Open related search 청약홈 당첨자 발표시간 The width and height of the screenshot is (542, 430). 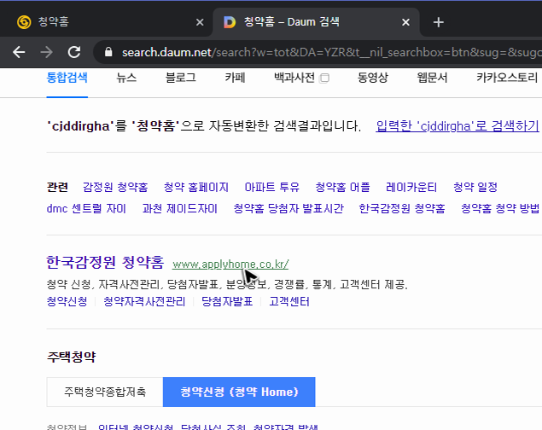click(288, 209)
